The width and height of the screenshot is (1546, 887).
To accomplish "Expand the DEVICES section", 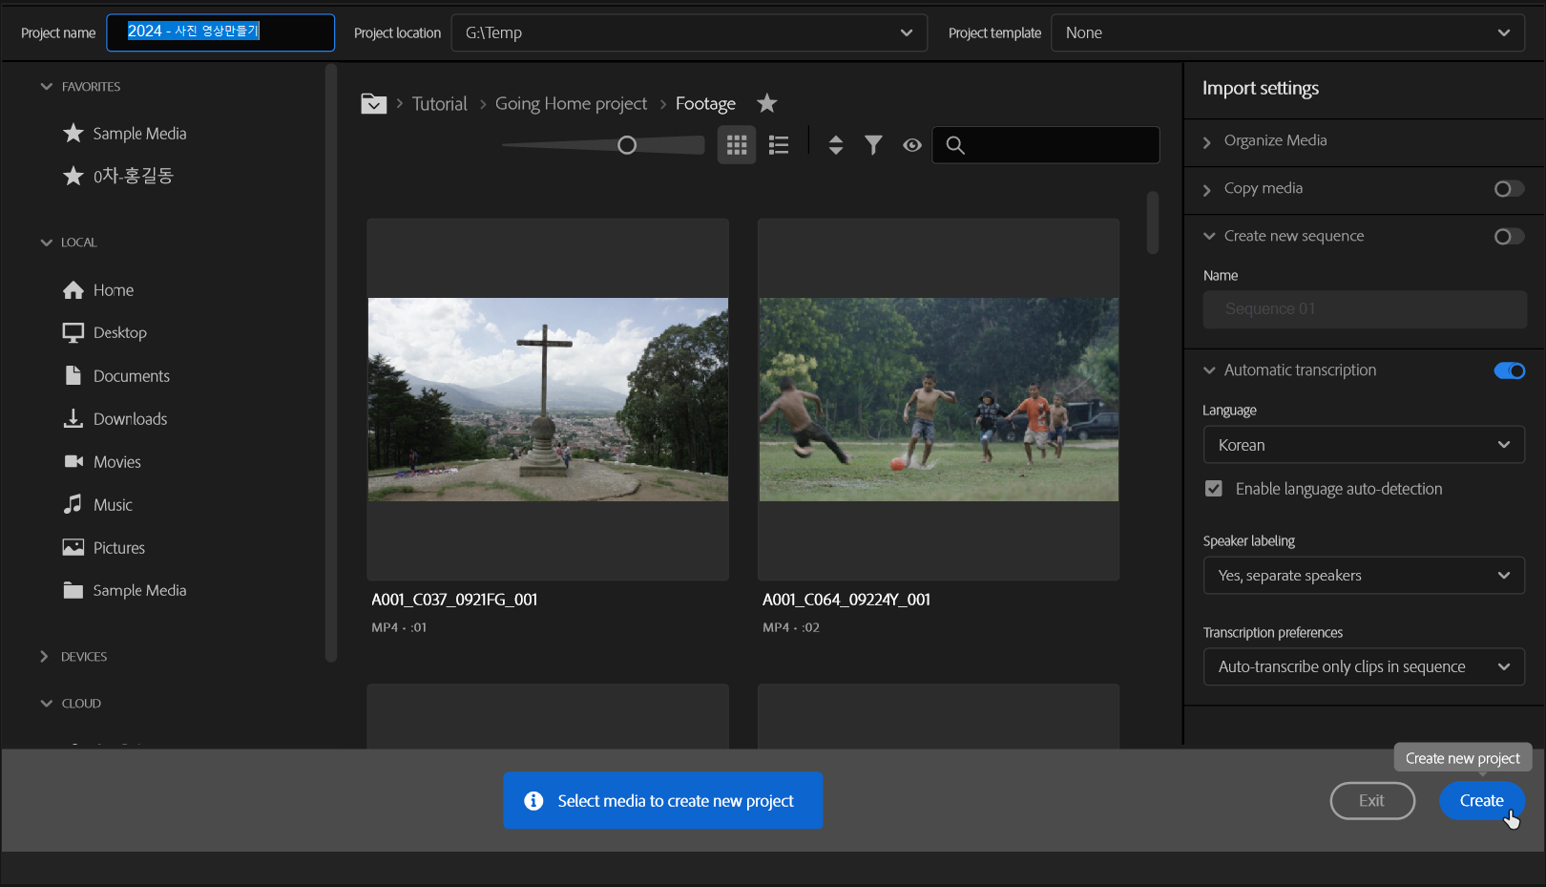I will click(x=45, y=657).
